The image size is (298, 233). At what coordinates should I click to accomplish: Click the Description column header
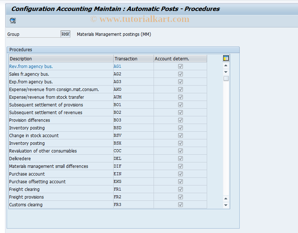(21, 59)
